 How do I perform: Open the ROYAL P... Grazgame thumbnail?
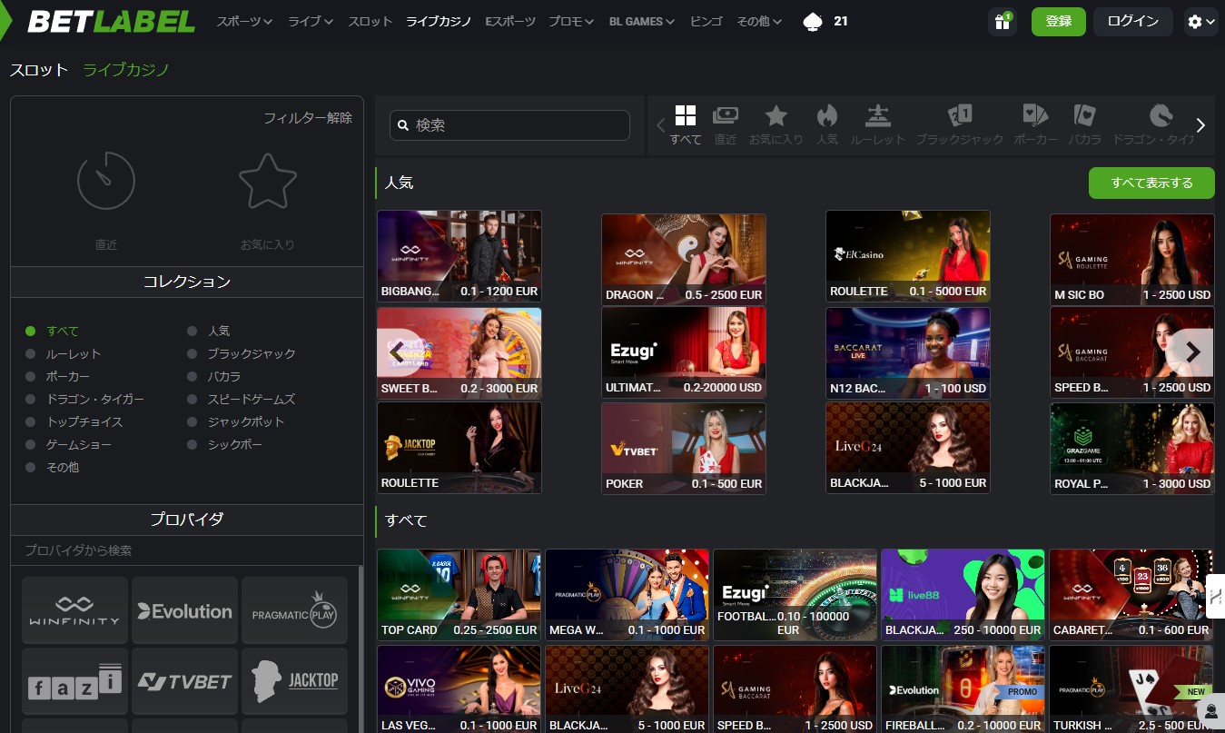coord(1131,449)
